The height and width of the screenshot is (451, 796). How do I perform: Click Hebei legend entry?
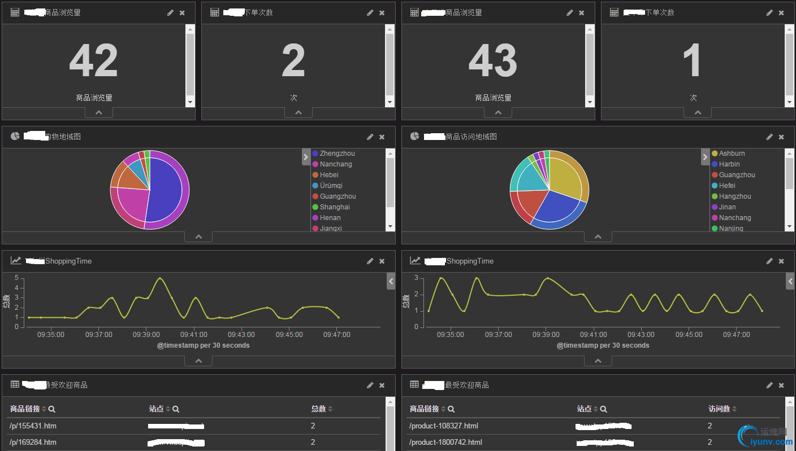(329, 175)
